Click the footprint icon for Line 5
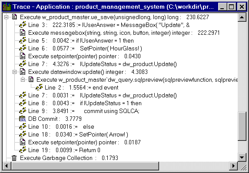 tap(23, 40)
